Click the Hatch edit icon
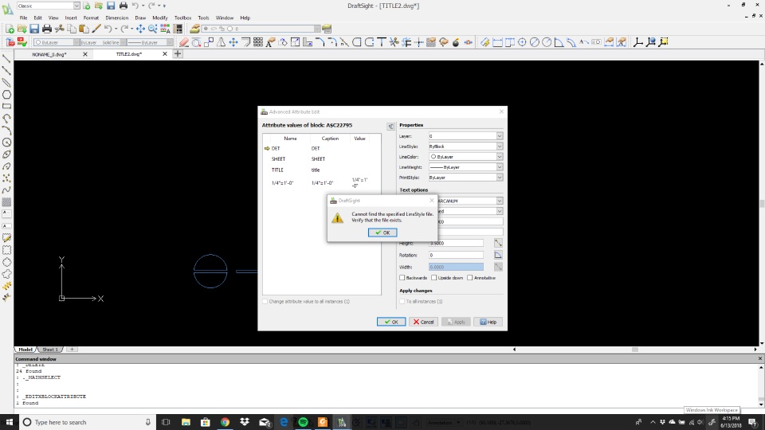 (x=431, y=42)
